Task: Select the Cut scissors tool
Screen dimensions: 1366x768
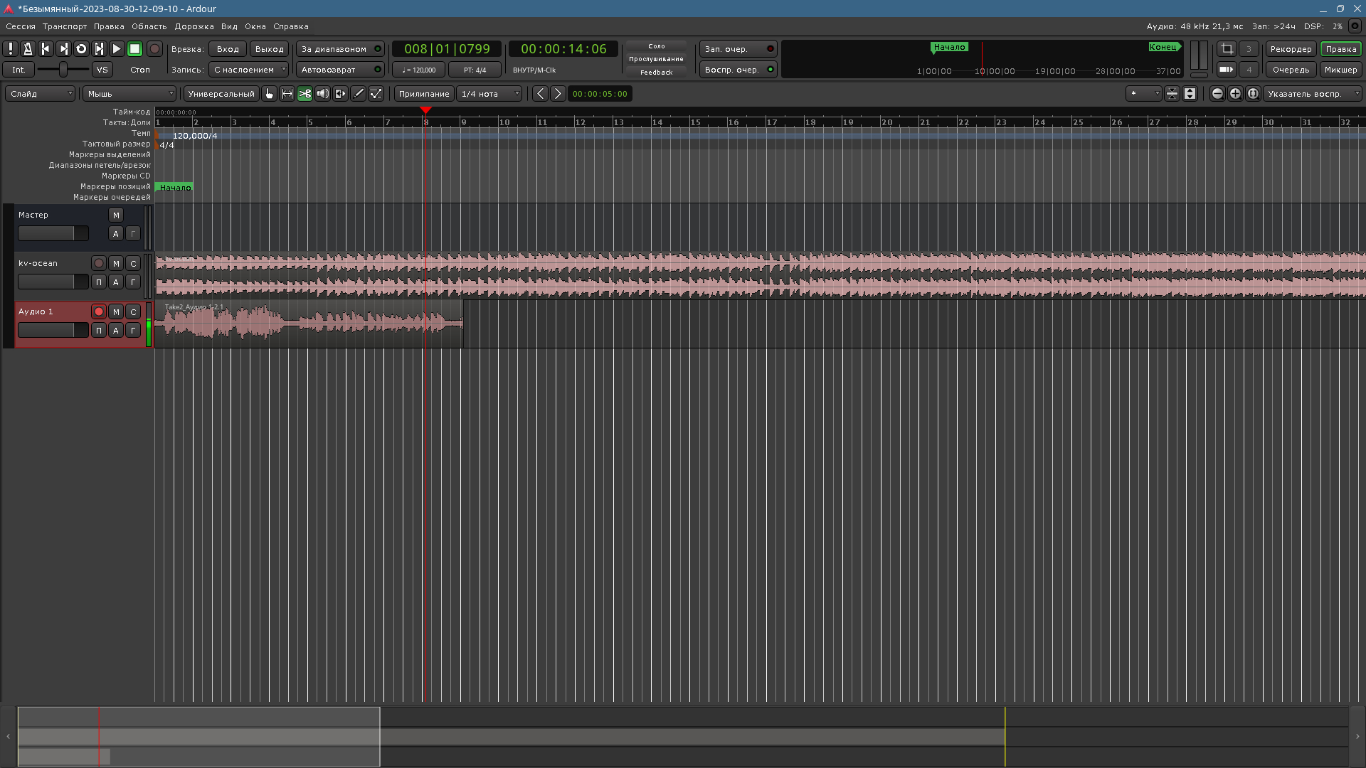Action: coord(305,94)
